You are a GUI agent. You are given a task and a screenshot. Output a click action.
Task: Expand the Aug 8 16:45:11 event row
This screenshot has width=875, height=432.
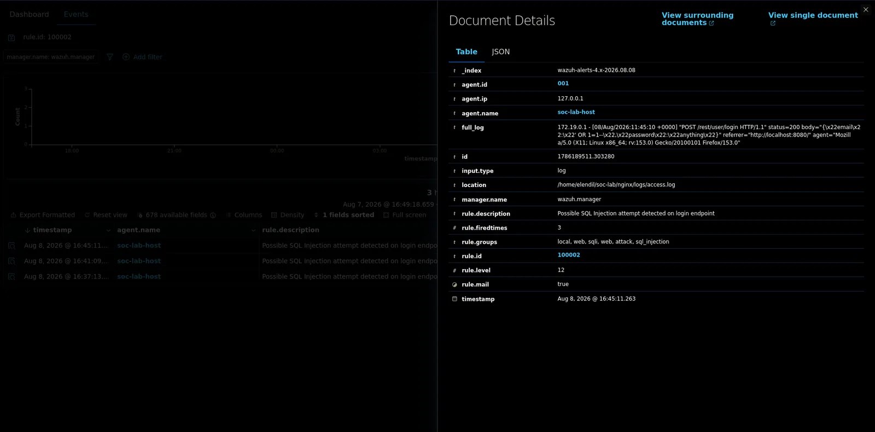[11, 246]
